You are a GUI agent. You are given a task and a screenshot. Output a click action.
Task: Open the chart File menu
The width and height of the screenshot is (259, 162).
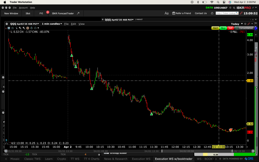(66, 24)
